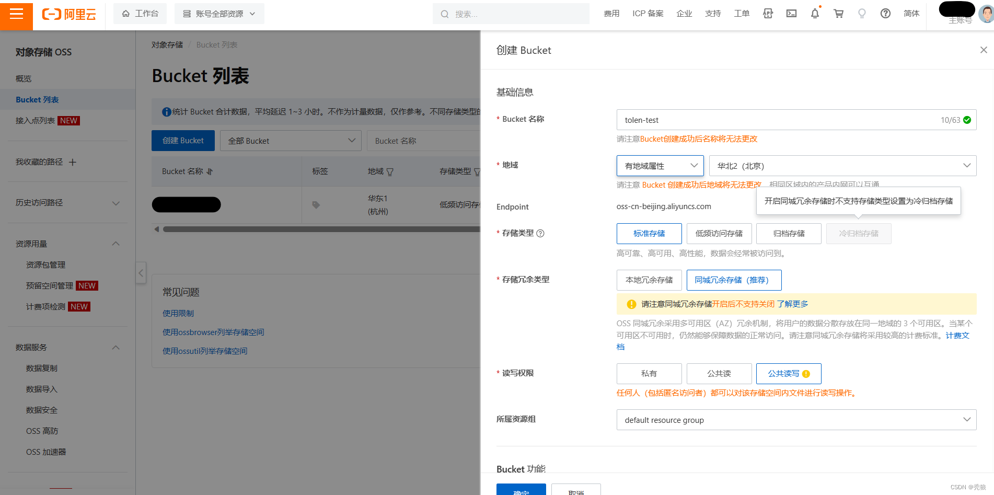The width and height of the screenshot is (994, 495).
Task: Open the ICP 备案 top menu item
Action: (x=648, y=14)
